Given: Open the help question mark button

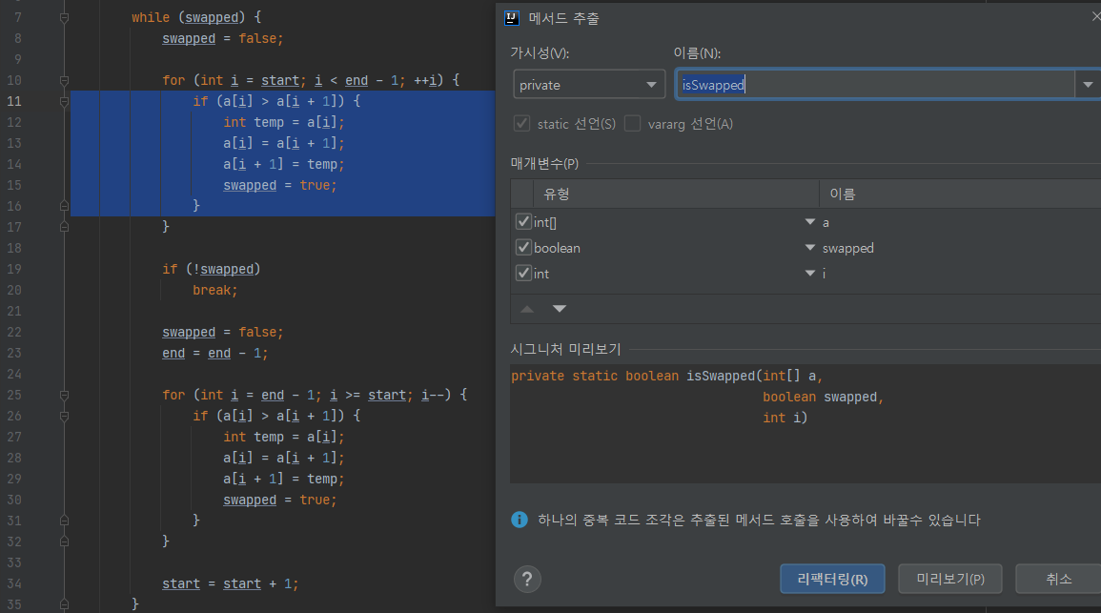Looking at the screenshot, I should (527, 580).
